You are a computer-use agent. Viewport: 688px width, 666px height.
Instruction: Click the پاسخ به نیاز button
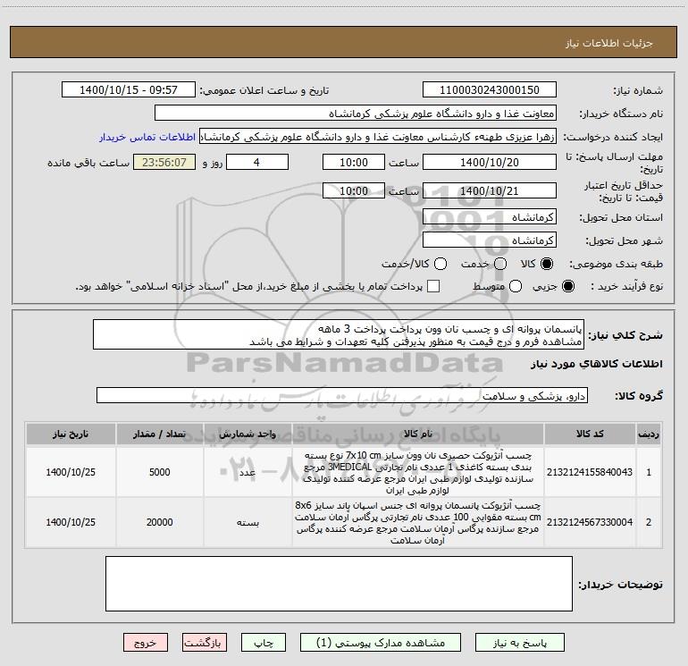(x=519, y=643)
